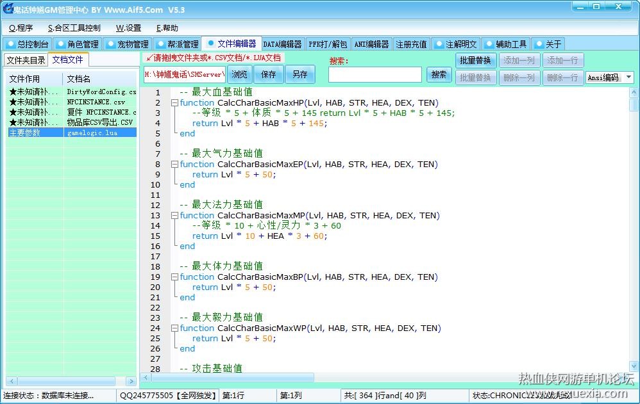The width and height of the screenshot is (640, 404).
Task: Click the 浏览 browse button
Action: [240, 74]
